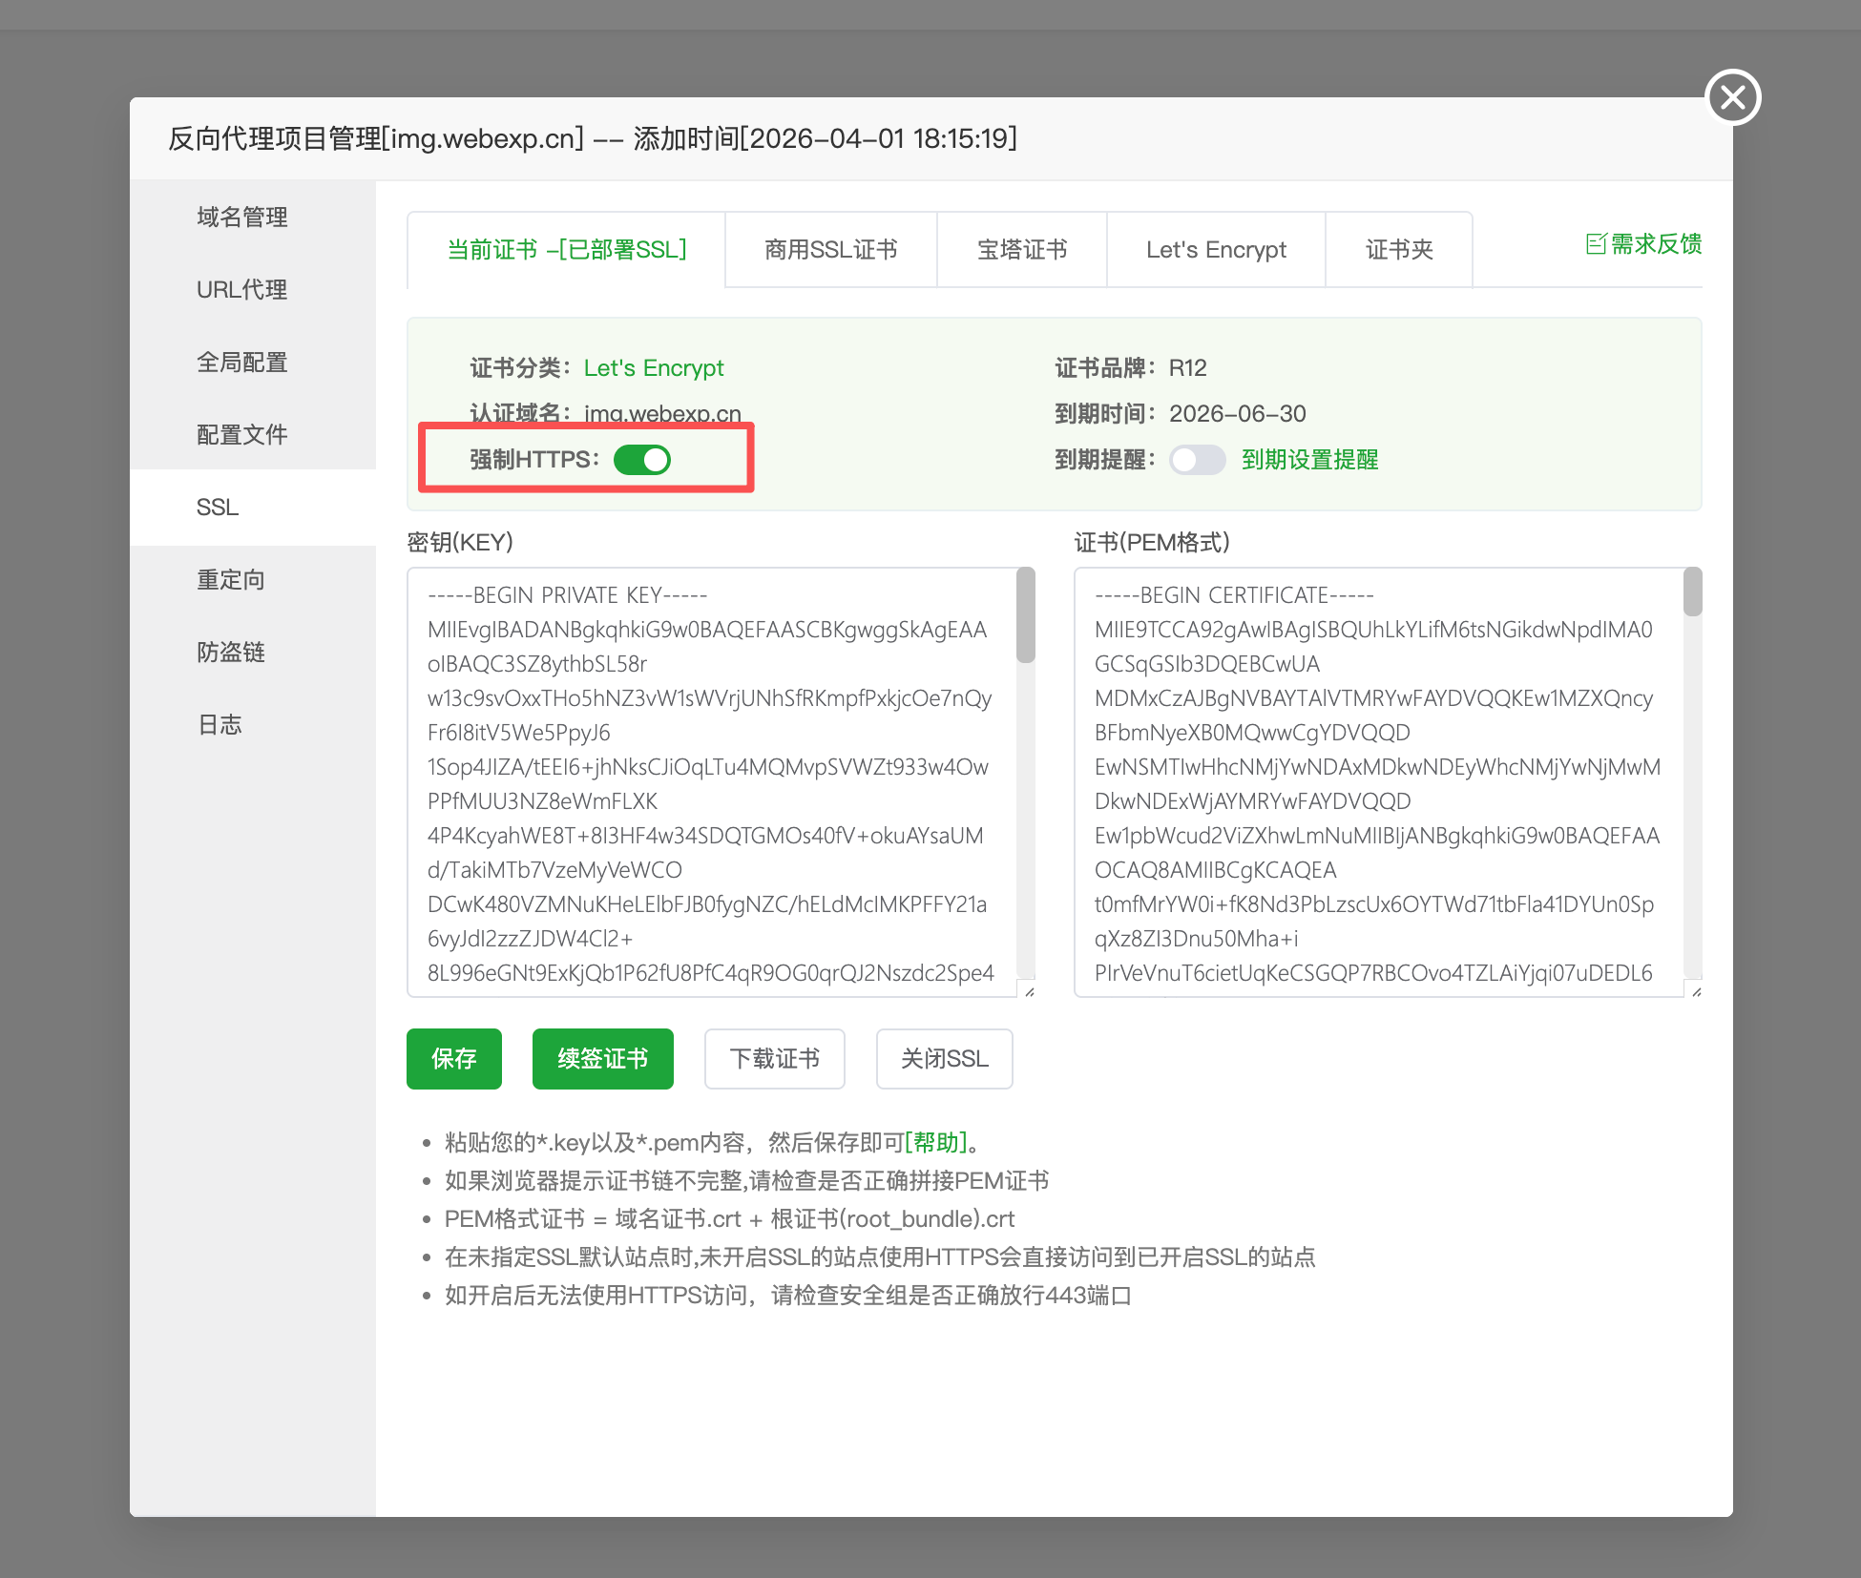The height and width of the screenshot is (1578, 1861).
Task: Open the 重定向 redirect settings
Action: [230, 579]
